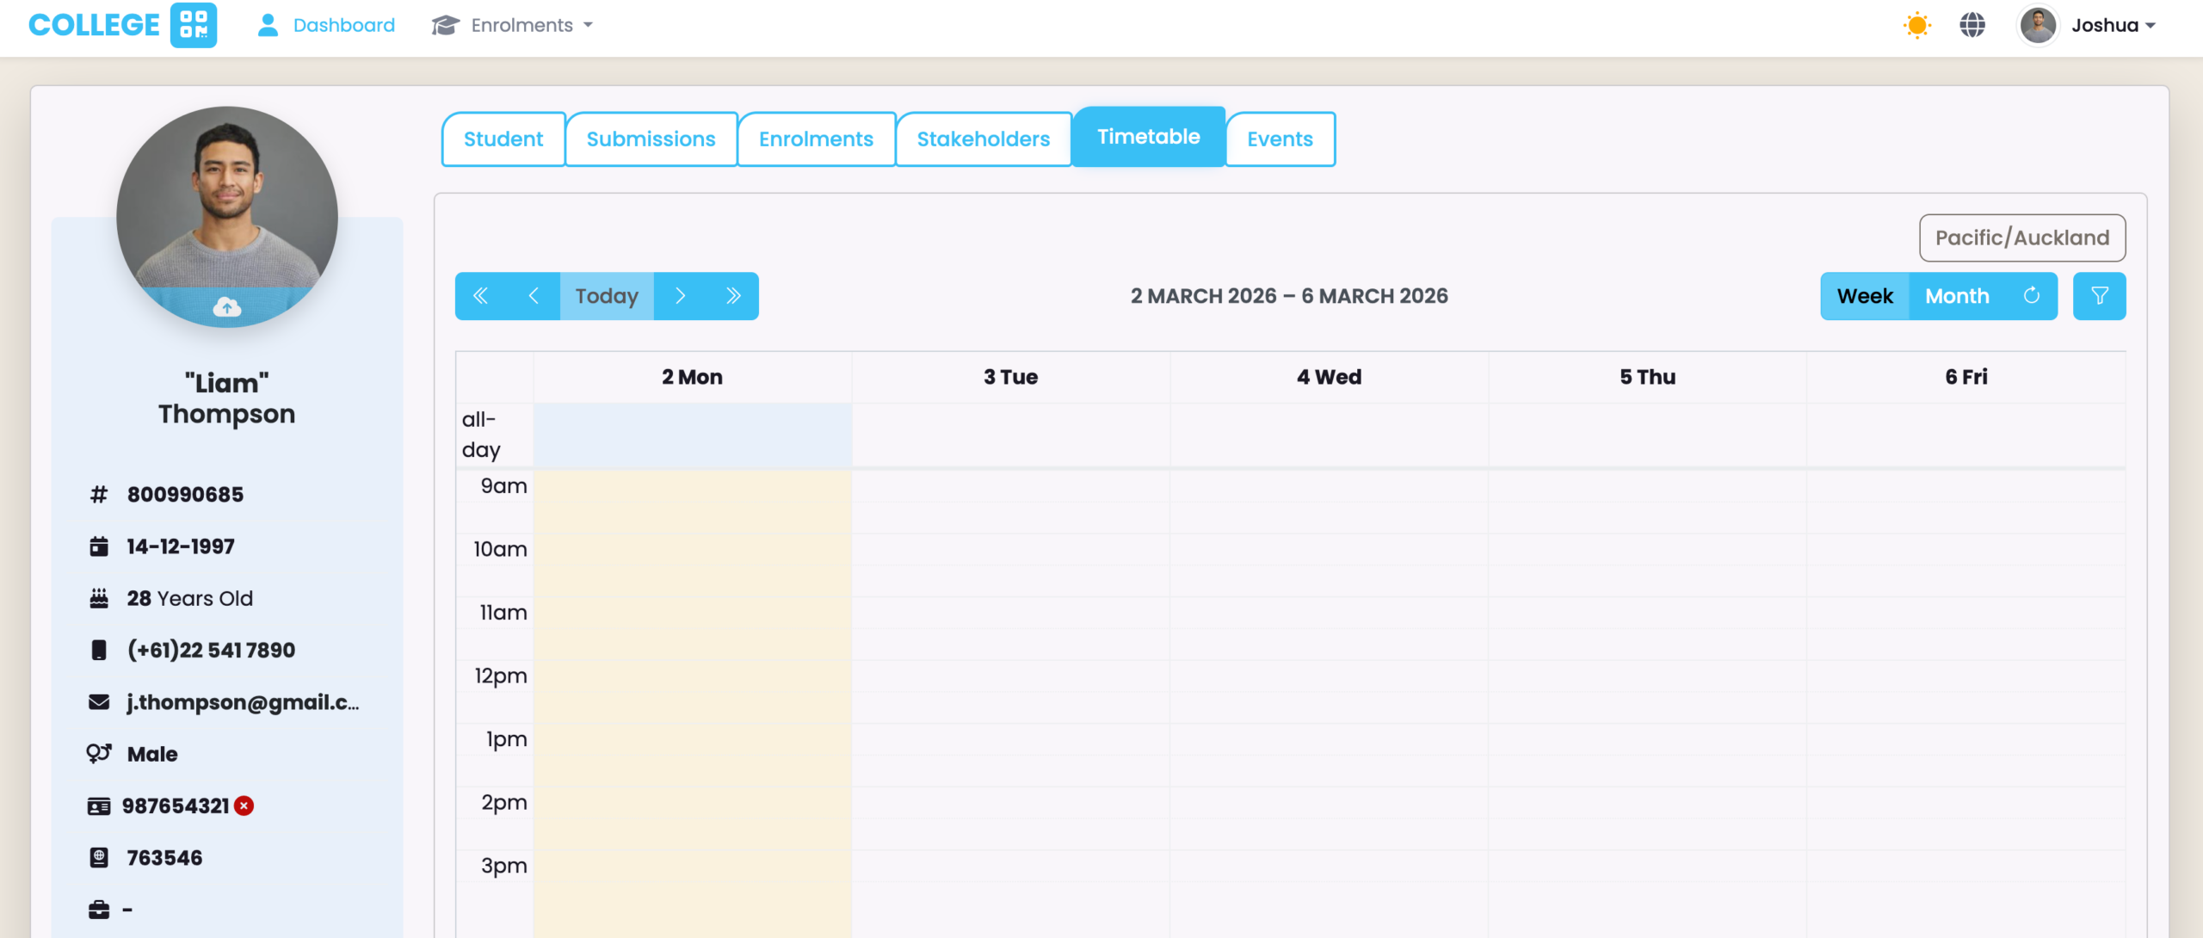This screenshot has width=2203, height=938.
Task: Go to previous week arrow
Action: (x=534, y=296)
